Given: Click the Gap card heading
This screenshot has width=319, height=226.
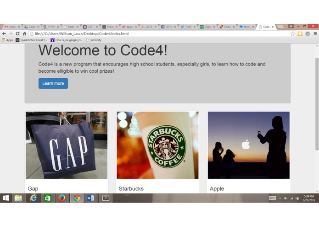Looking at the screenshot, I should click(33, 188).
